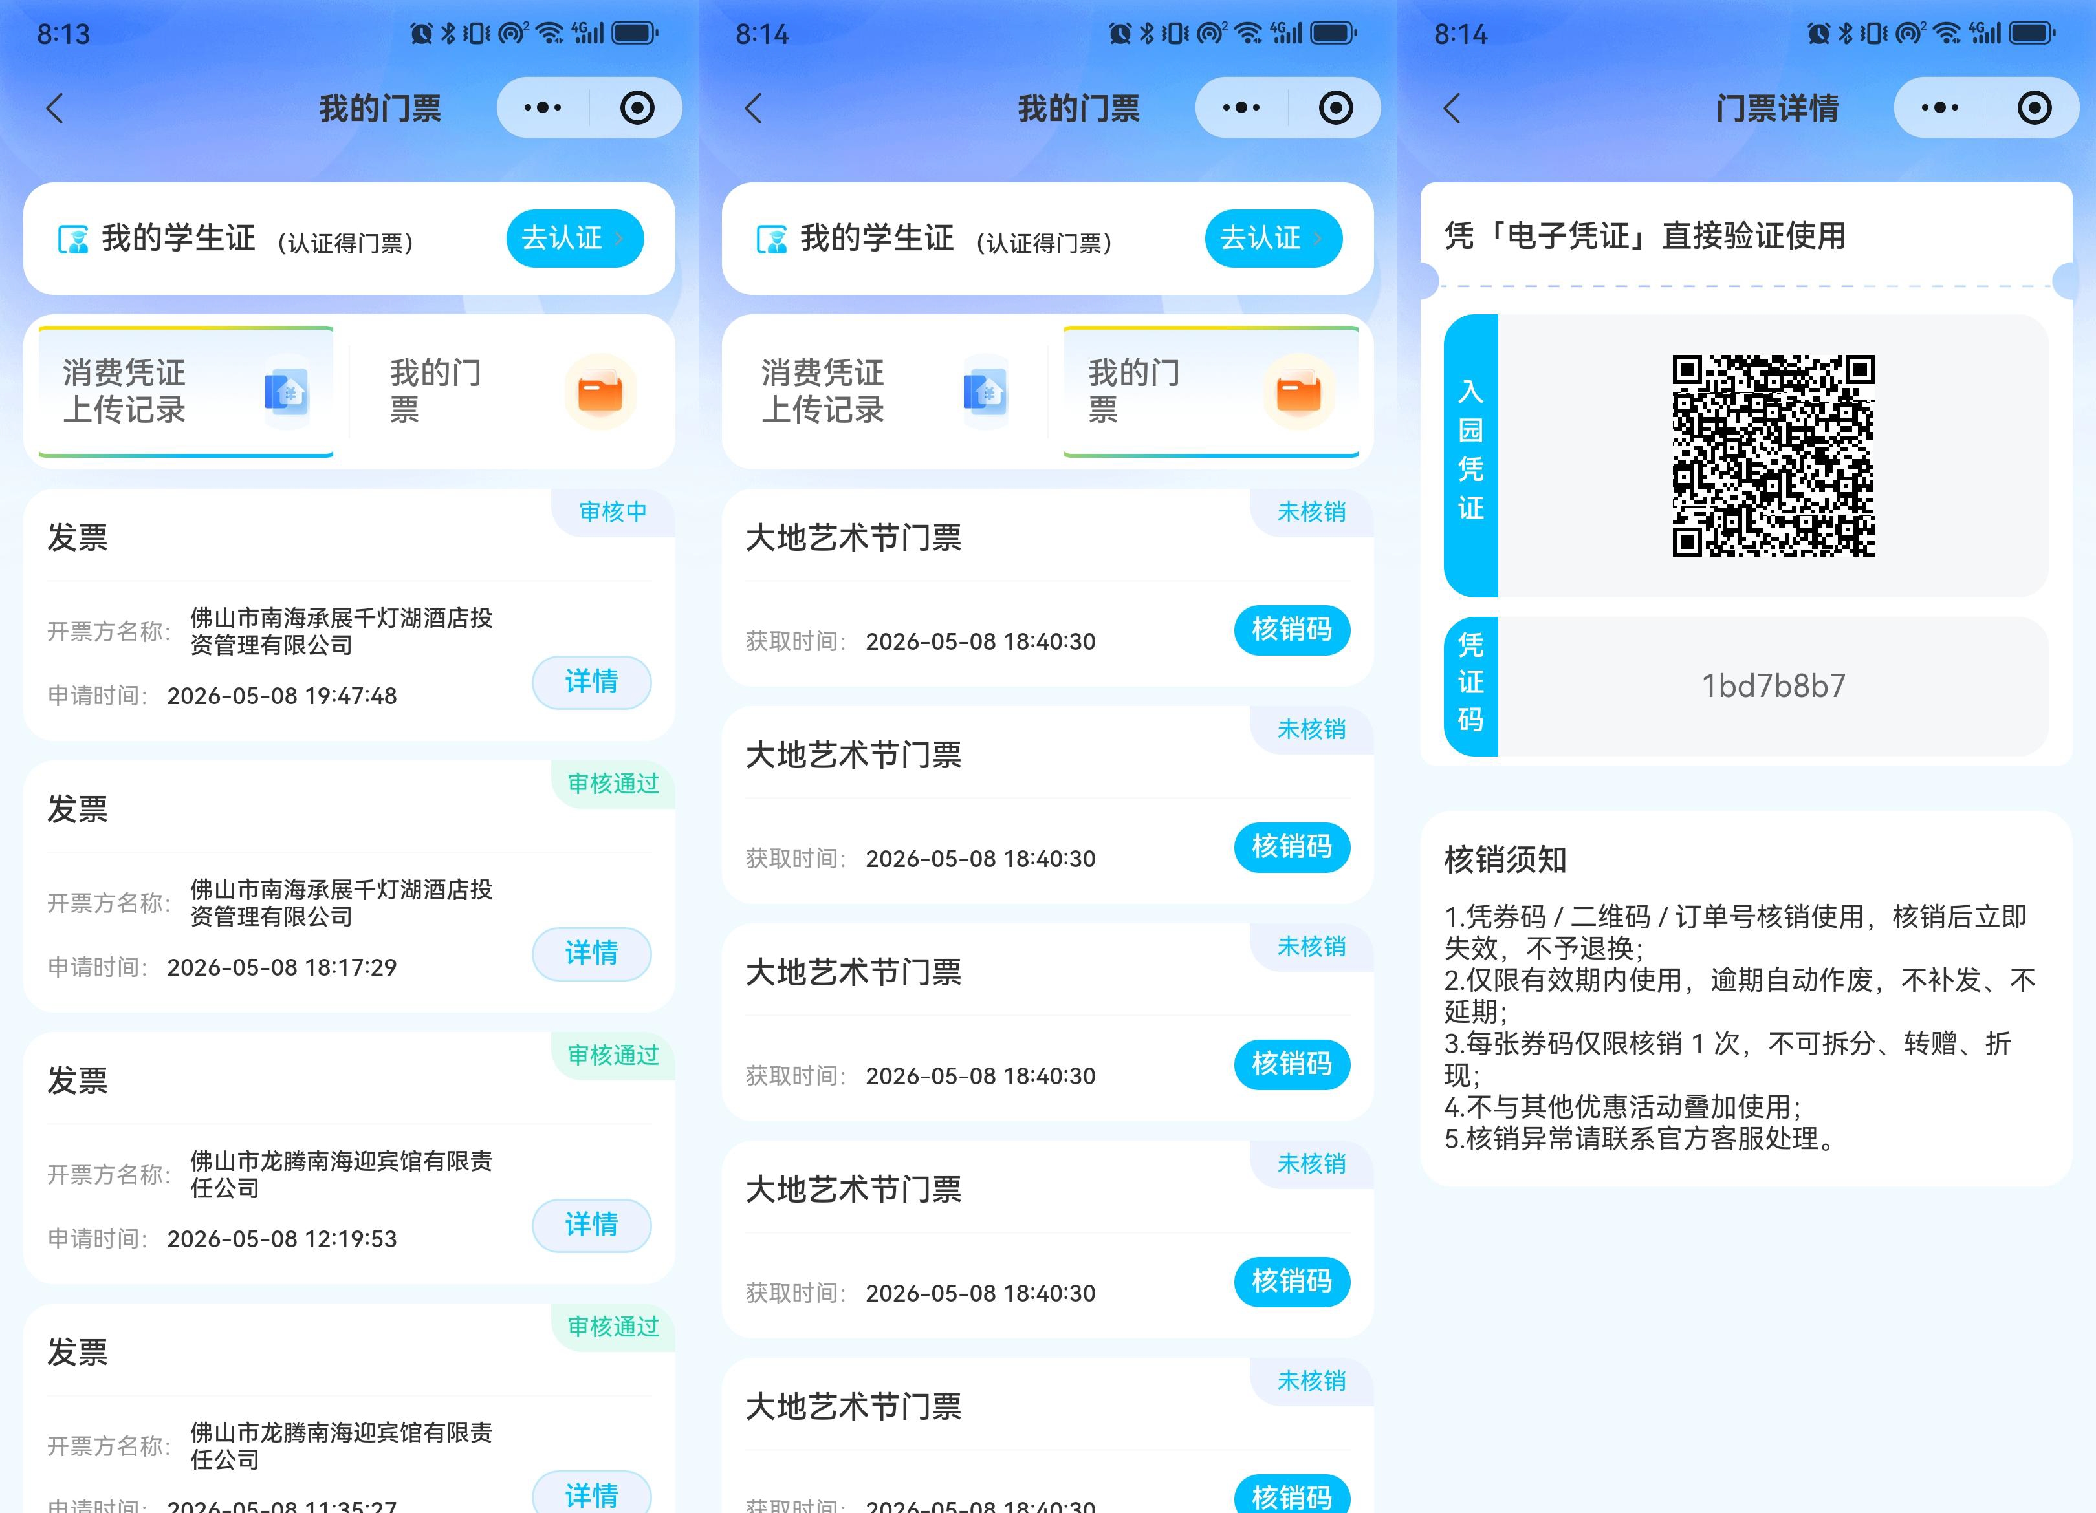Tap Bluetooth icon in 大地艺术节门票 screen status bar
The height and width of the screenshot is (1513, 2096).
(x=1147, y=34)
